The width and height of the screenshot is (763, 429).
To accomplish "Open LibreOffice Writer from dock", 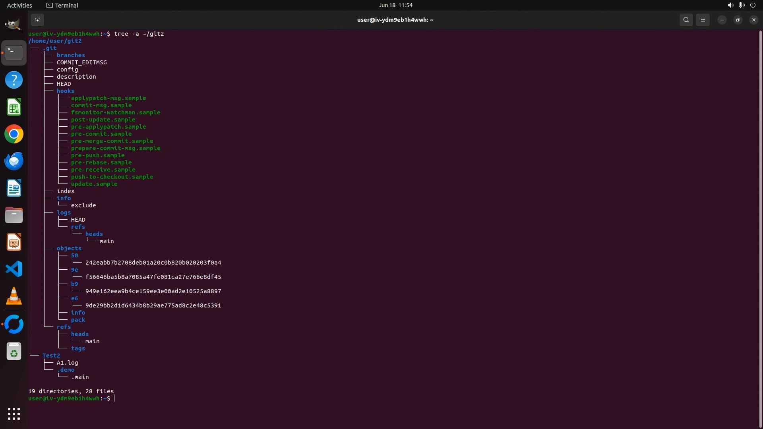I will tap(14, 188).
